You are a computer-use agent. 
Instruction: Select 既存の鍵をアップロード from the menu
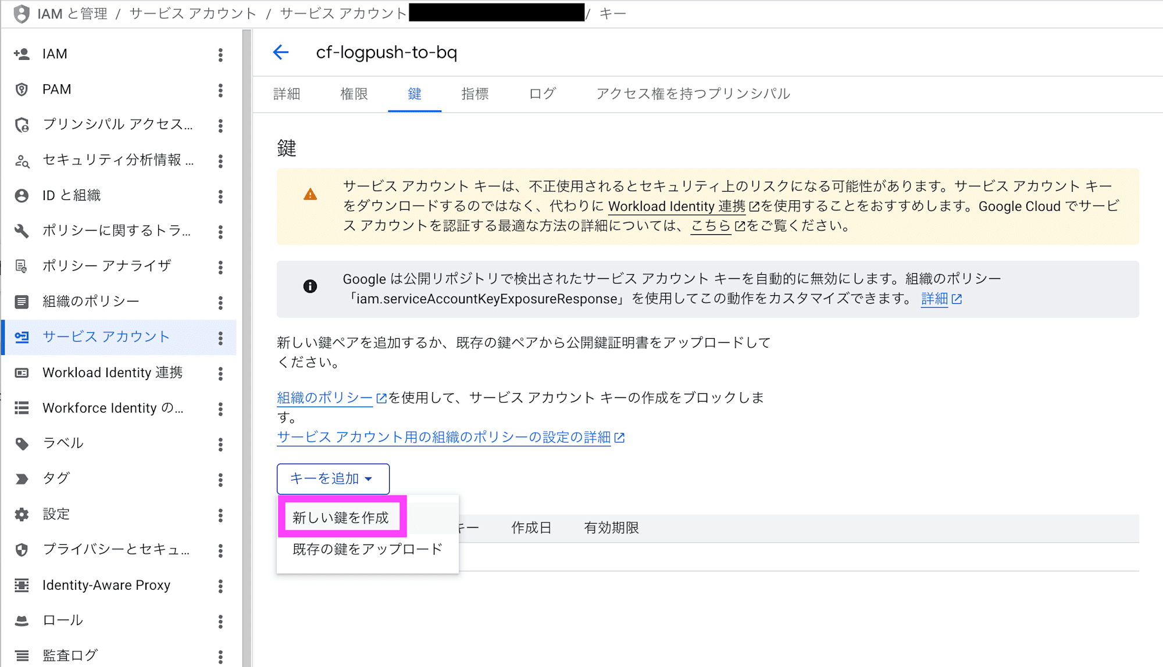click(x=366, y=549)
